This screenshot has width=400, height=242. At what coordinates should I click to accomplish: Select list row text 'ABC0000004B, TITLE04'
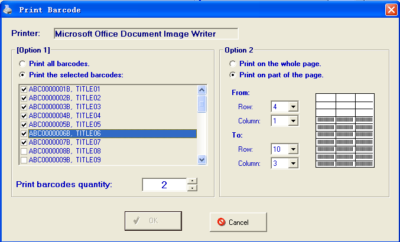(x=64, y=116)
